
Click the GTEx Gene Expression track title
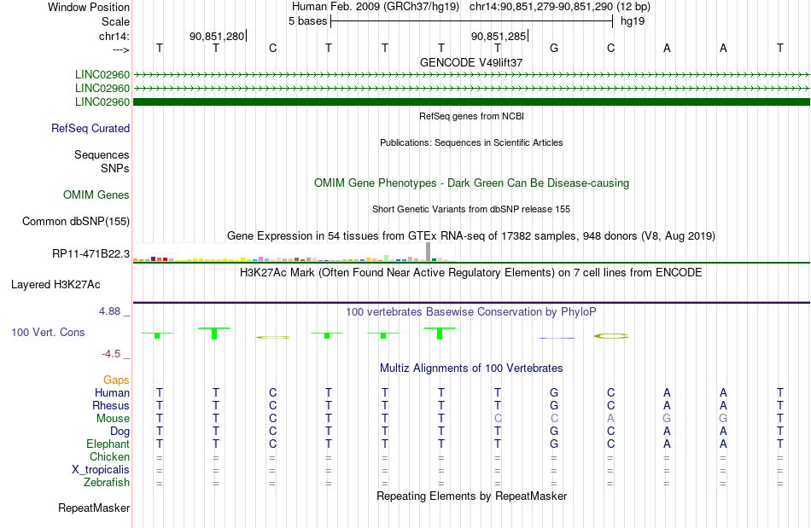point(471,236)
